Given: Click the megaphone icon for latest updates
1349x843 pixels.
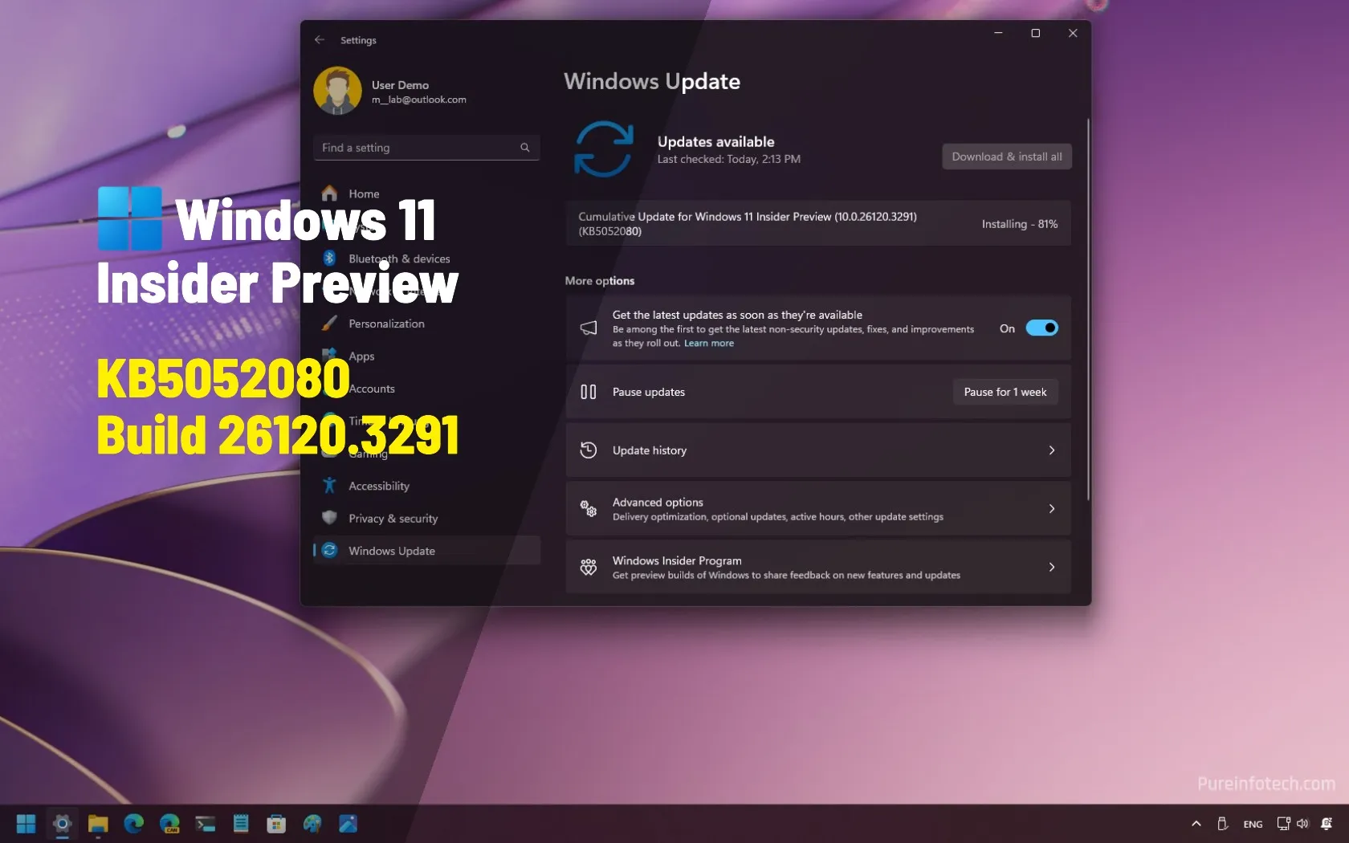Looking at the screenshot, I should pyautogui.click(x=589, y=328).
